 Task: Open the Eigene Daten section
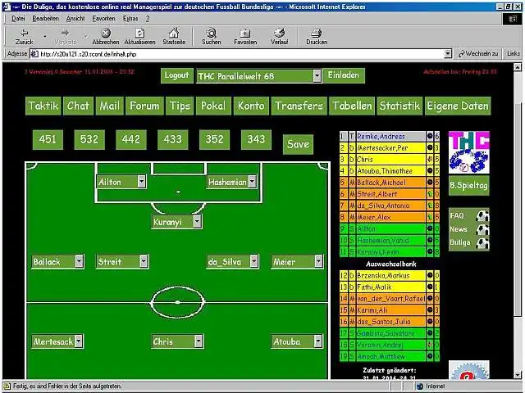pos(458,106)
